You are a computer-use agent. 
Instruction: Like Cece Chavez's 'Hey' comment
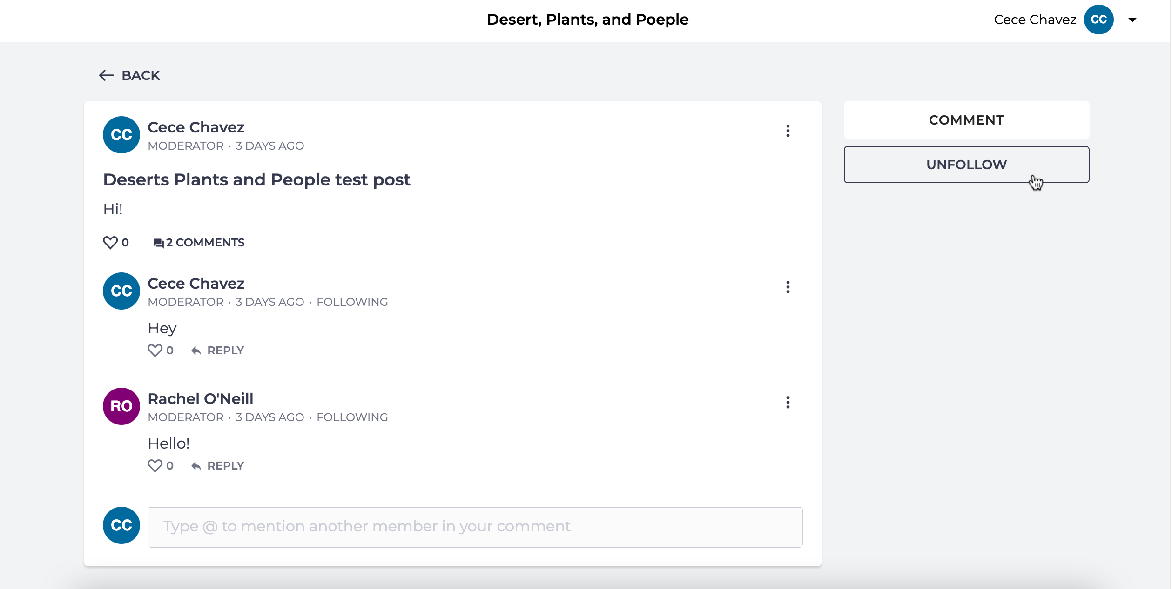click(x=155, y=351)
